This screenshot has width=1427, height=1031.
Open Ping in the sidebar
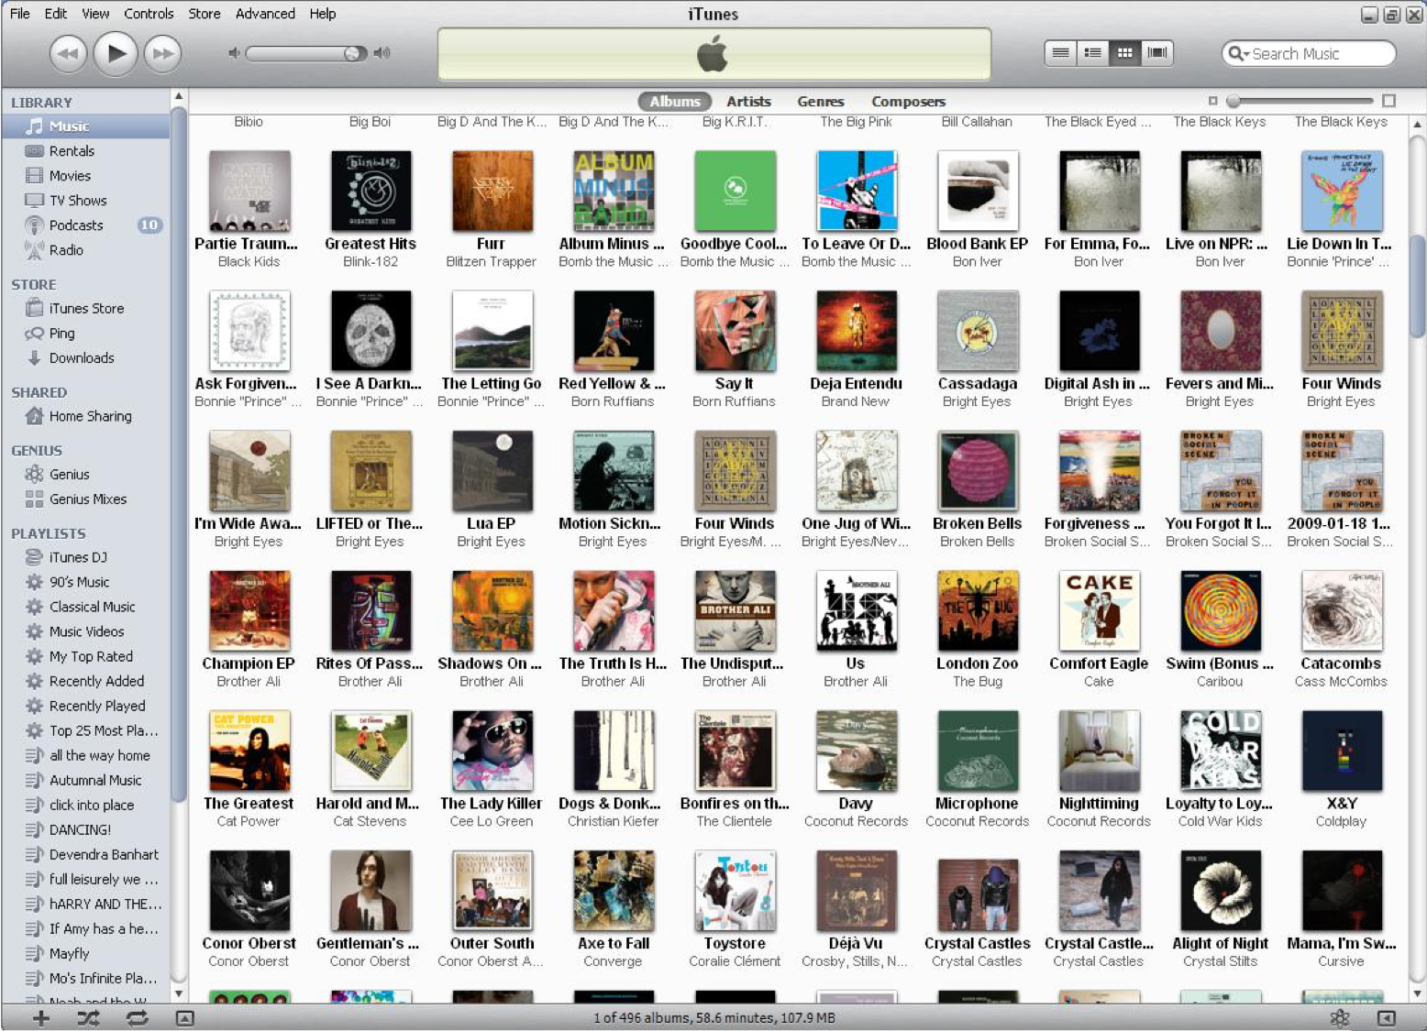pyautogui.click(x=61, y=334)
